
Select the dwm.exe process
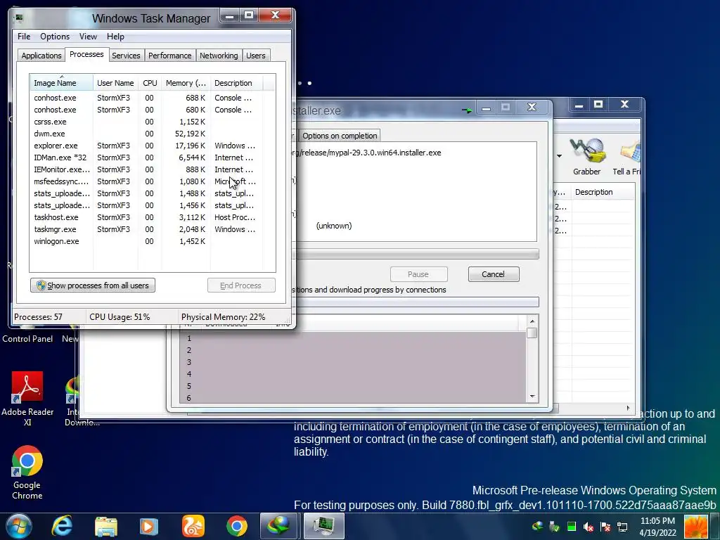click(146, 134)
